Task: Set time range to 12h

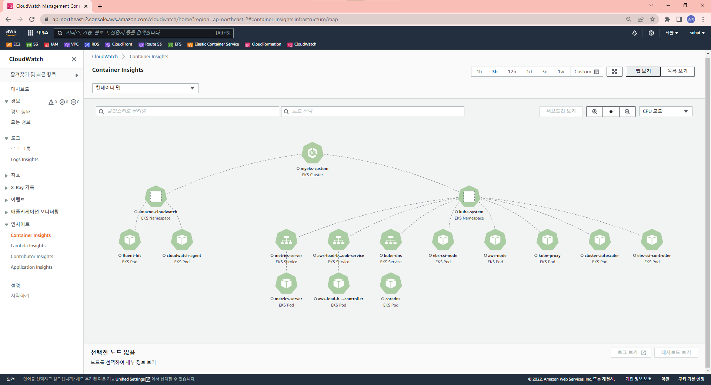Action: coord(512,72)
